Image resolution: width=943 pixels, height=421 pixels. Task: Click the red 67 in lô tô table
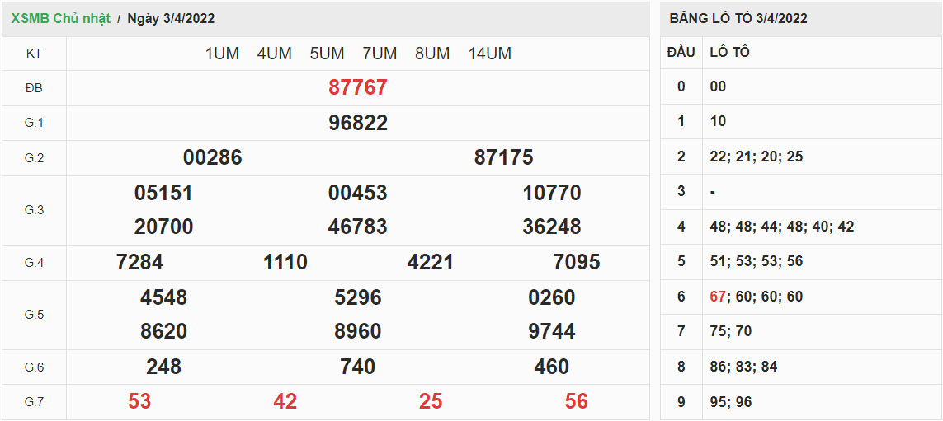tap(717, 297)
